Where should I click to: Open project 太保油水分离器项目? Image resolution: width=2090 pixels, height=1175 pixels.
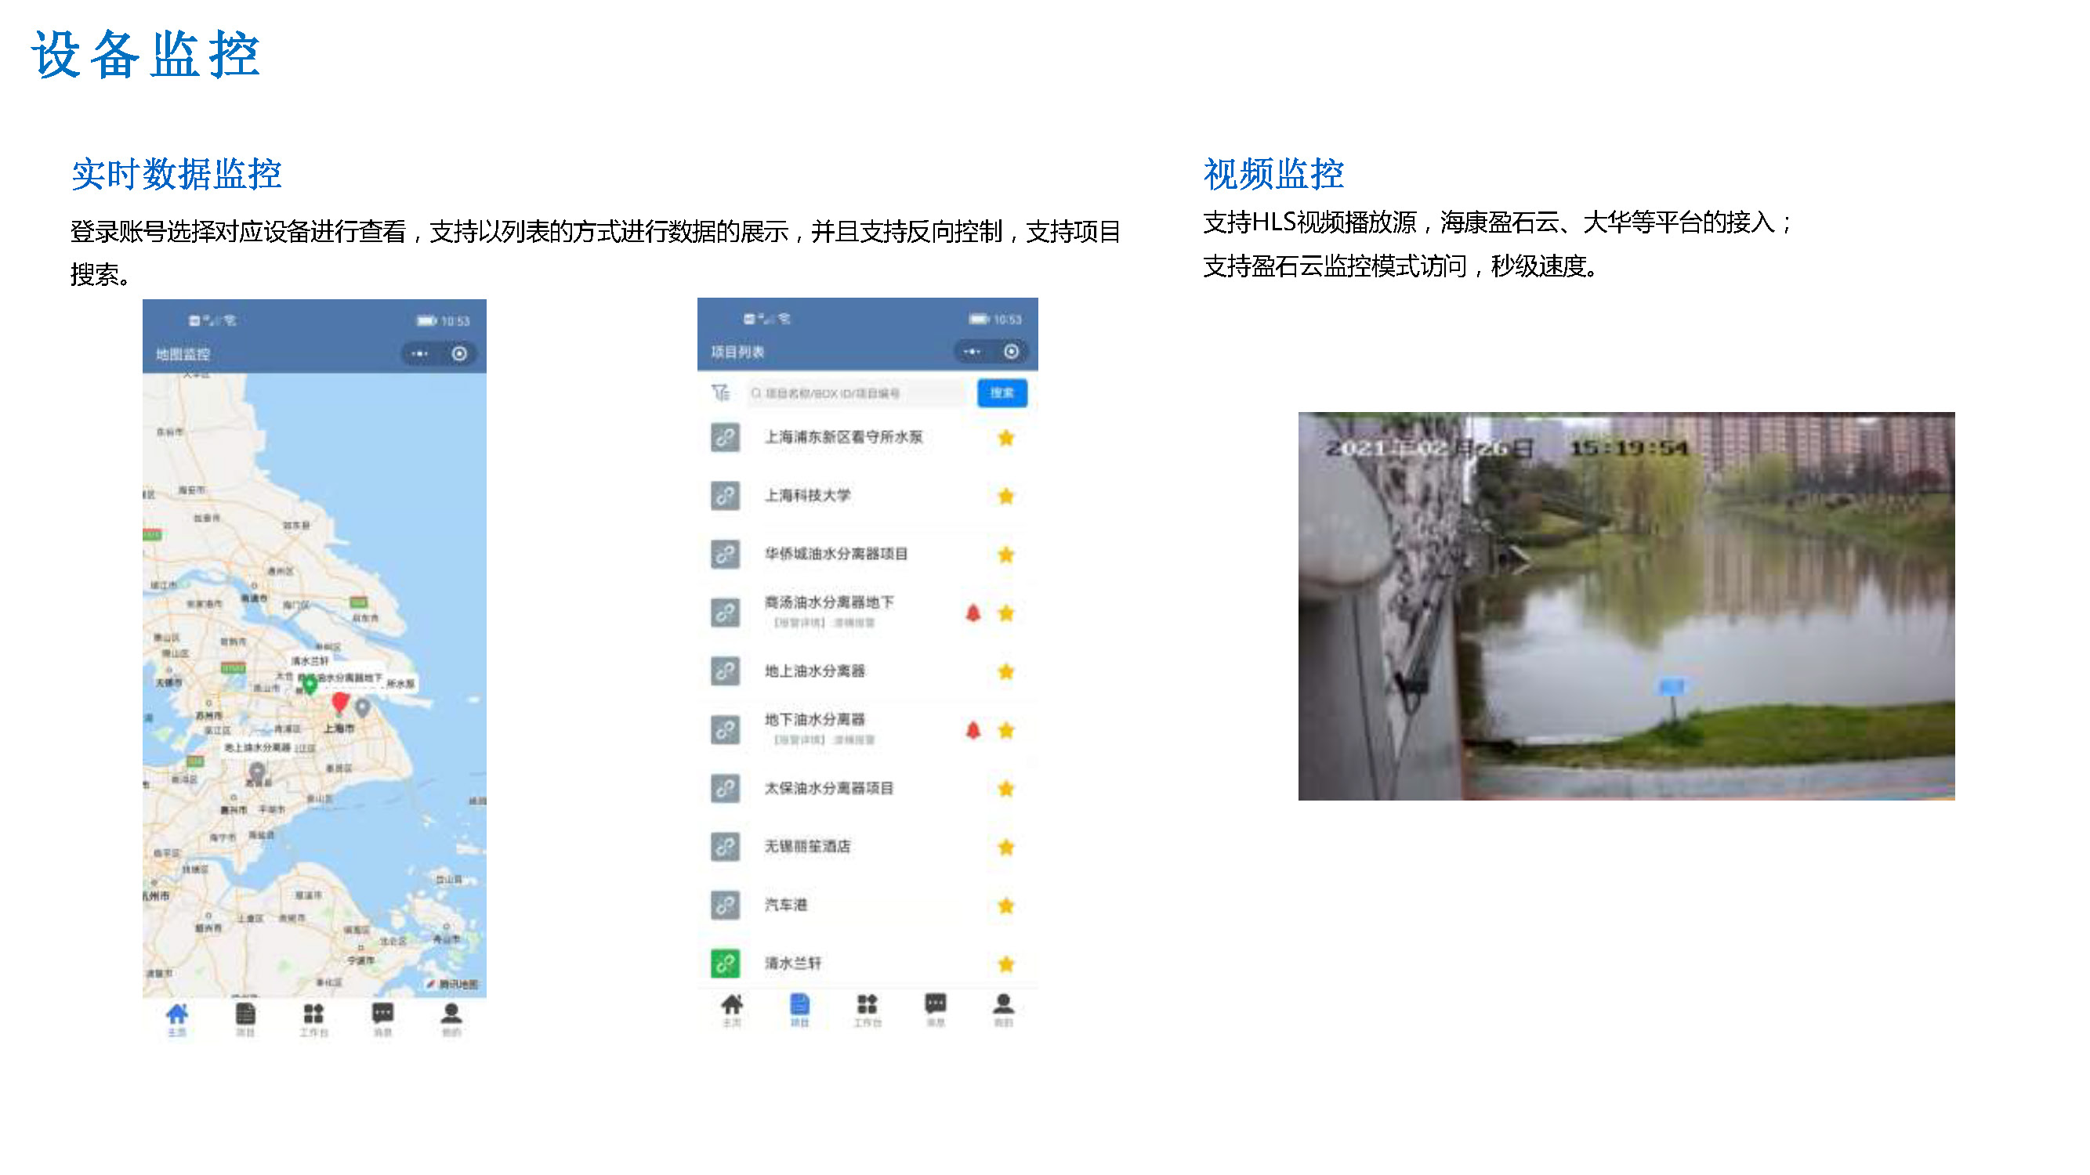pos(829,788)
